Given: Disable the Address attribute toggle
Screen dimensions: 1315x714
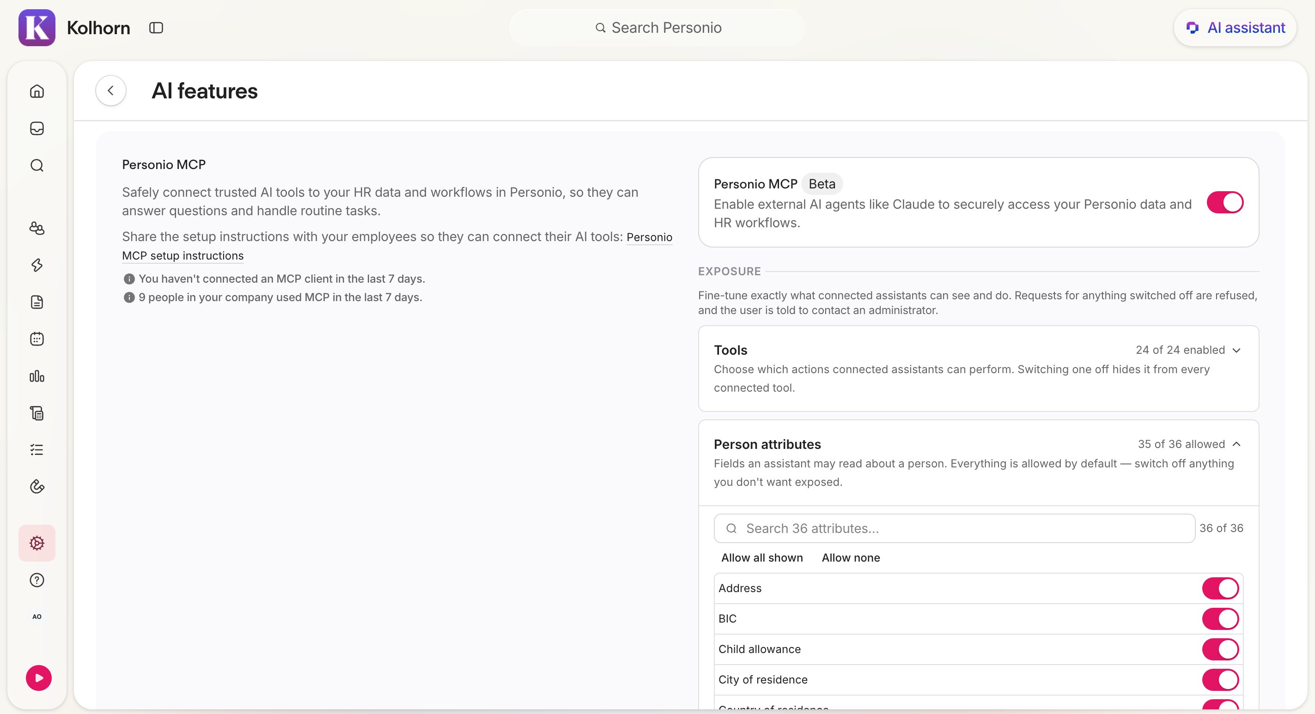Looking at the screenshot, I should click(x=1221, y=588).
